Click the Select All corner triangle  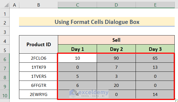pos(6,5)
